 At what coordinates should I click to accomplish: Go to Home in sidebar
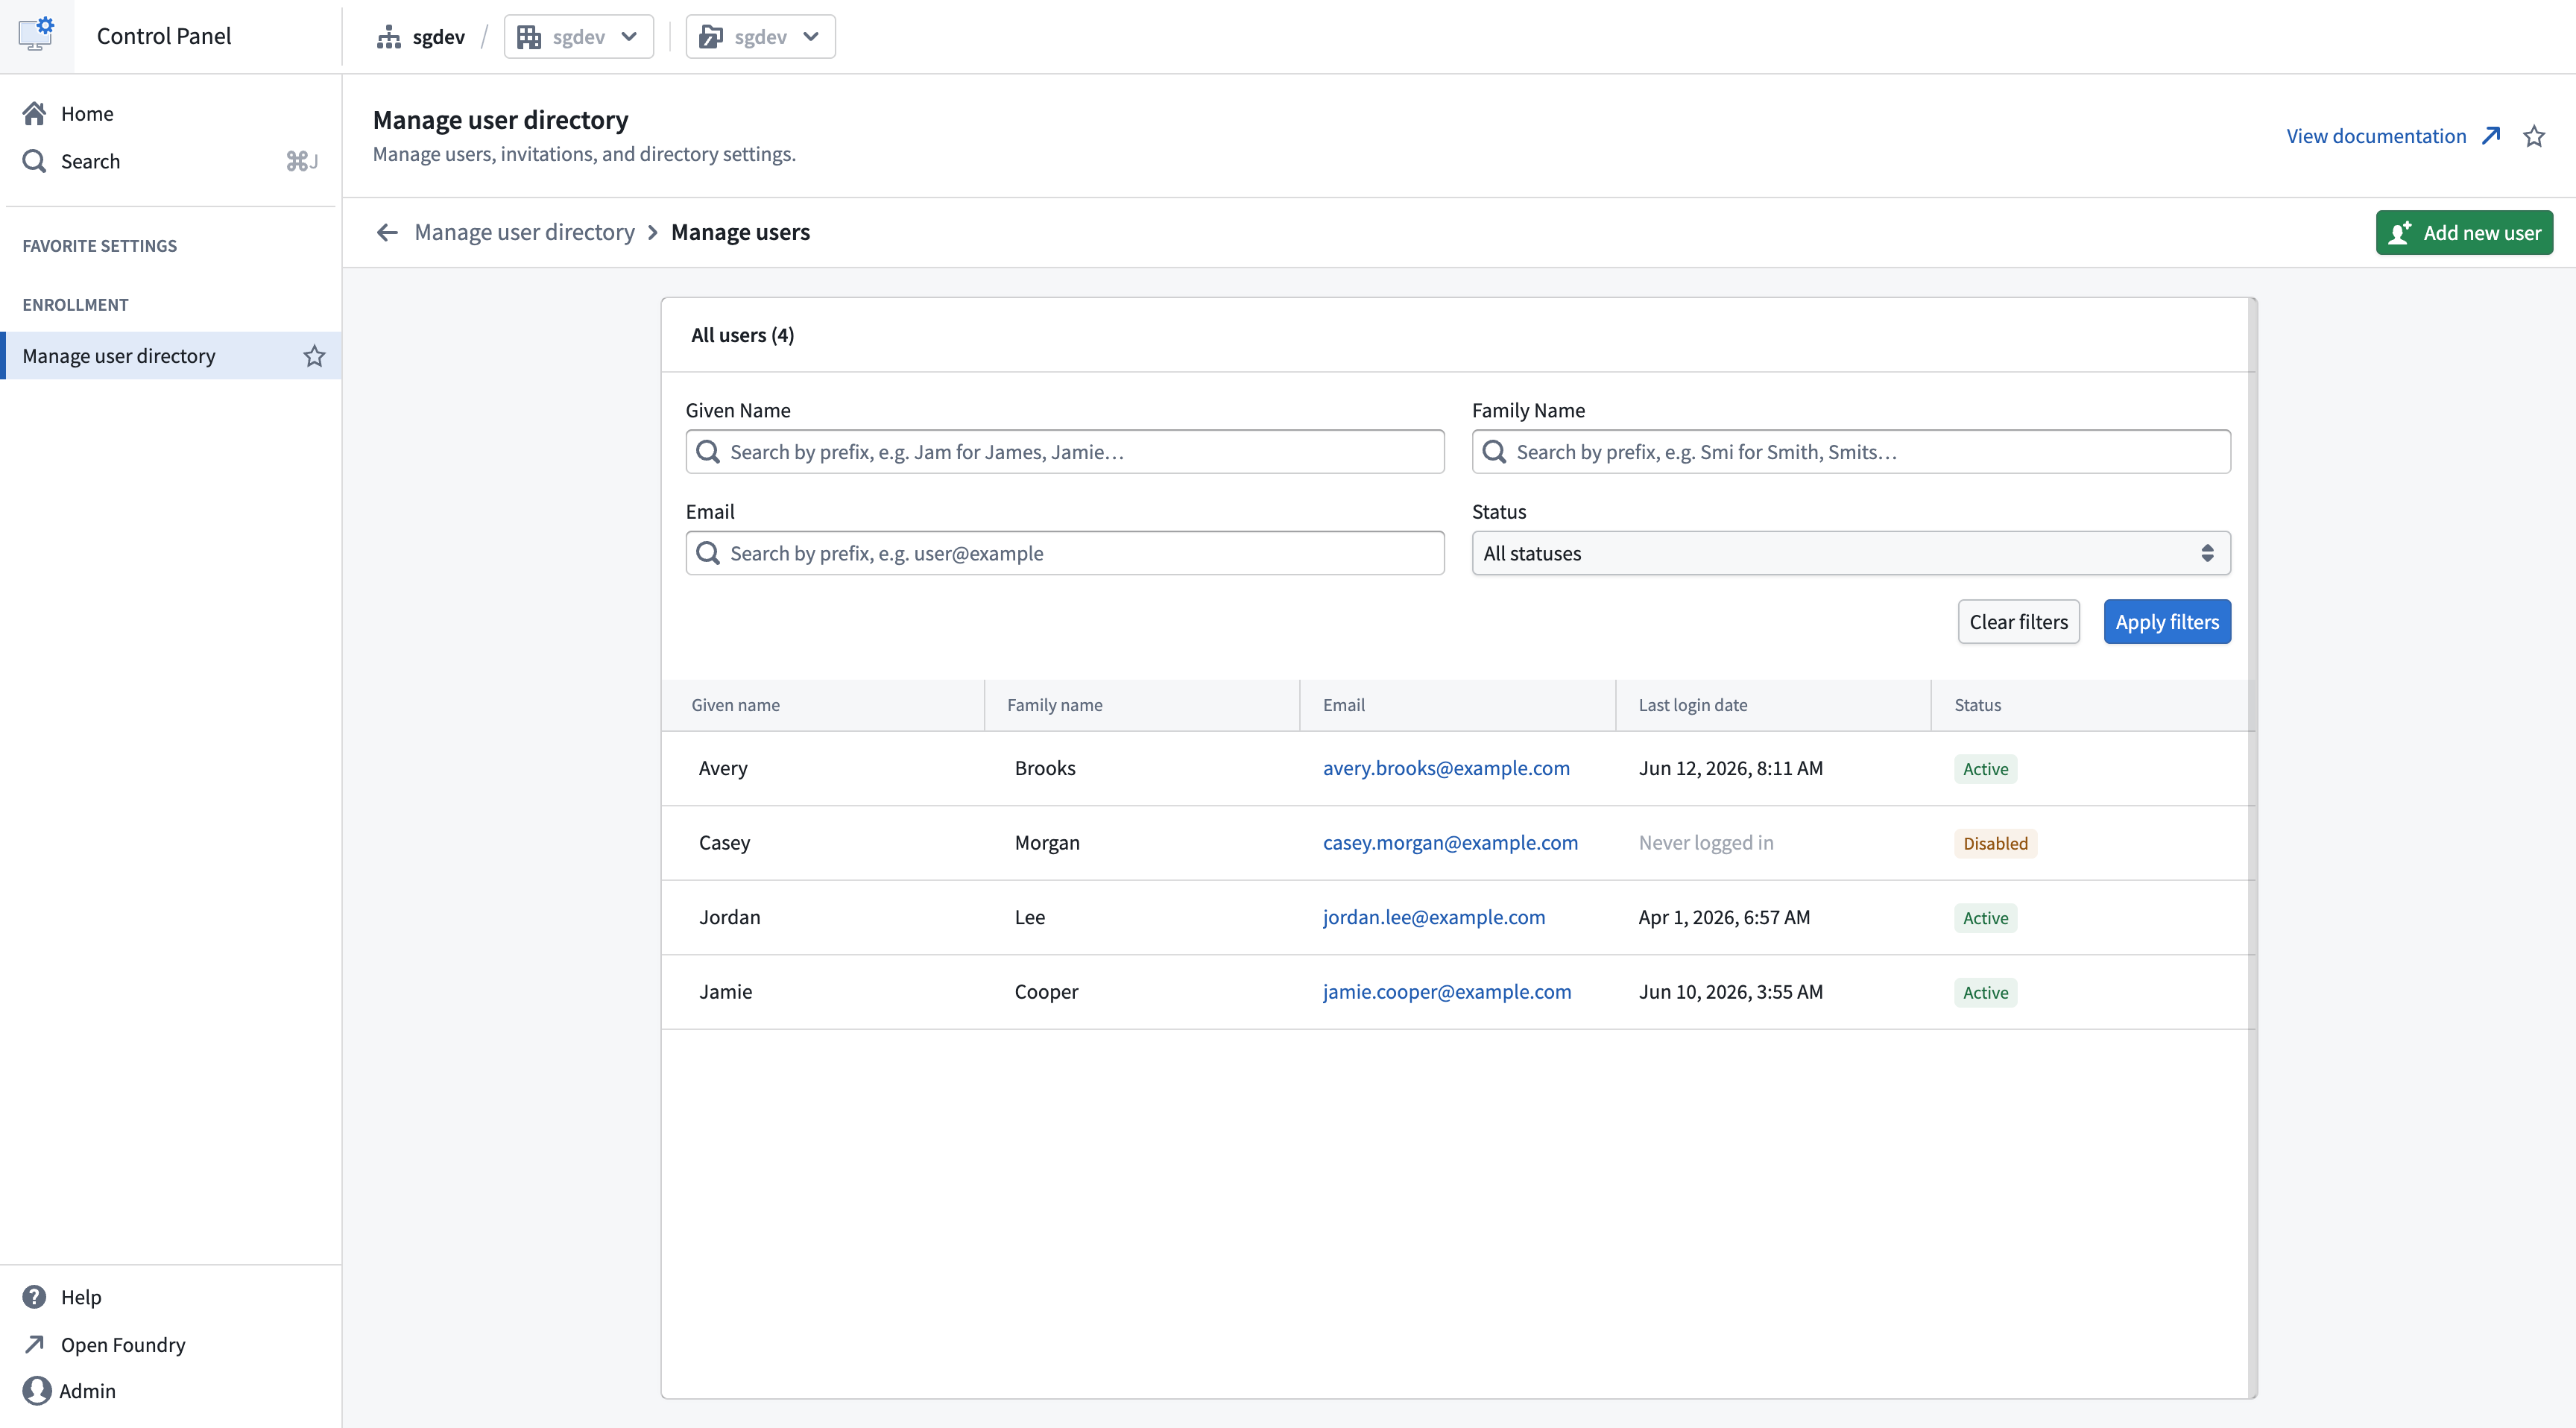(170, 114)
